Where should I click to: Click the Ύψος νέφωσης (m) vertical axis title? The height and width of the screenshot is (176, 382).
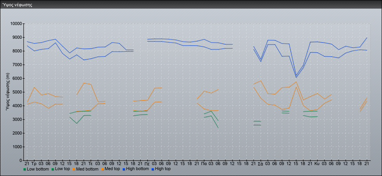[x=8, y=92]
